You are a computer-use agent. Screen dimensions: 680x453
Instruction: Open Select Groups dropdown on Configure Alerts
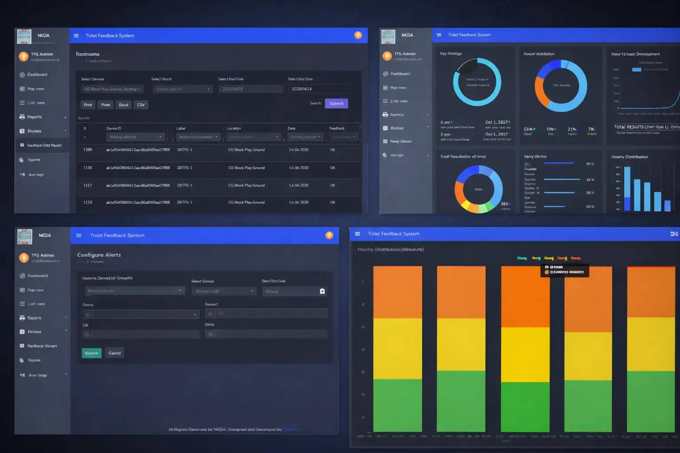click(x=224, y=291)
